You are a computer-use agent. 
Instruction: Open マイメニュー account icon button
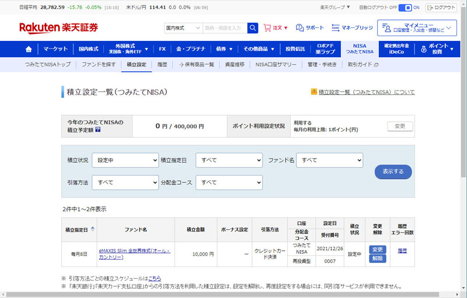[386, 28]
